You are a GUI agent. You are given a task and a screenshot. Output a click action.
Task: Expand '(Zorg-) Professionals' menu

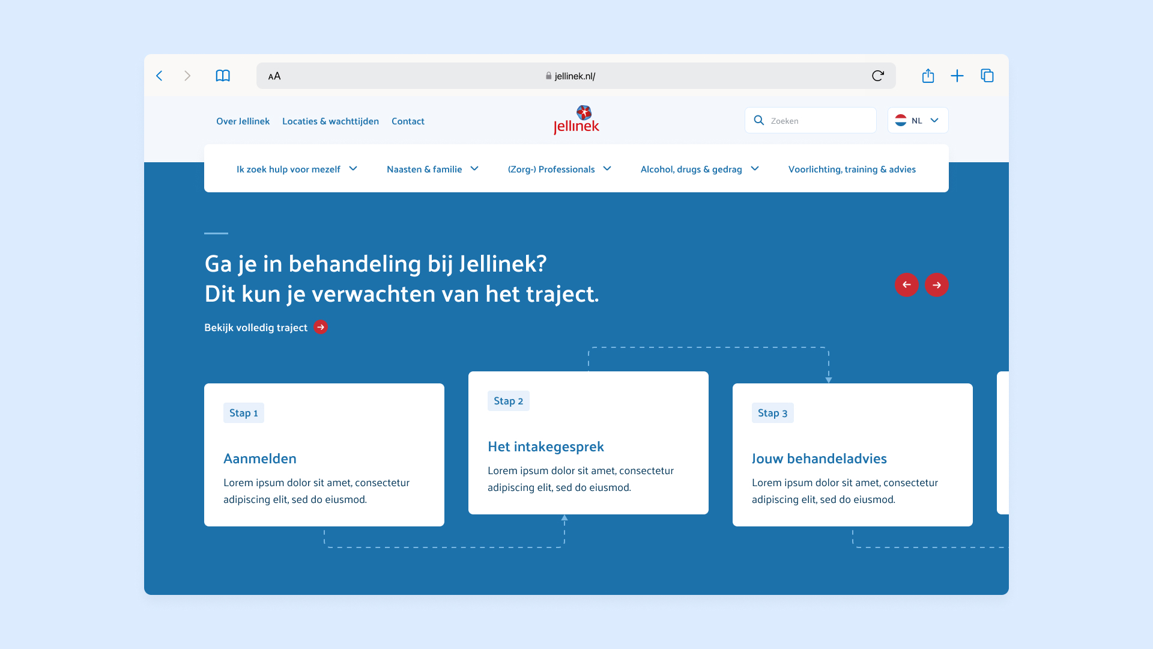(x=559, y=169)
